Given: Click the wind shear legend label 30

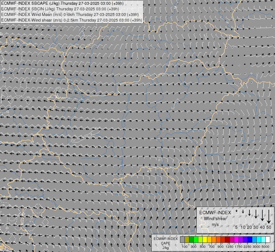Looking at the screenshot, I should (256, 227).
